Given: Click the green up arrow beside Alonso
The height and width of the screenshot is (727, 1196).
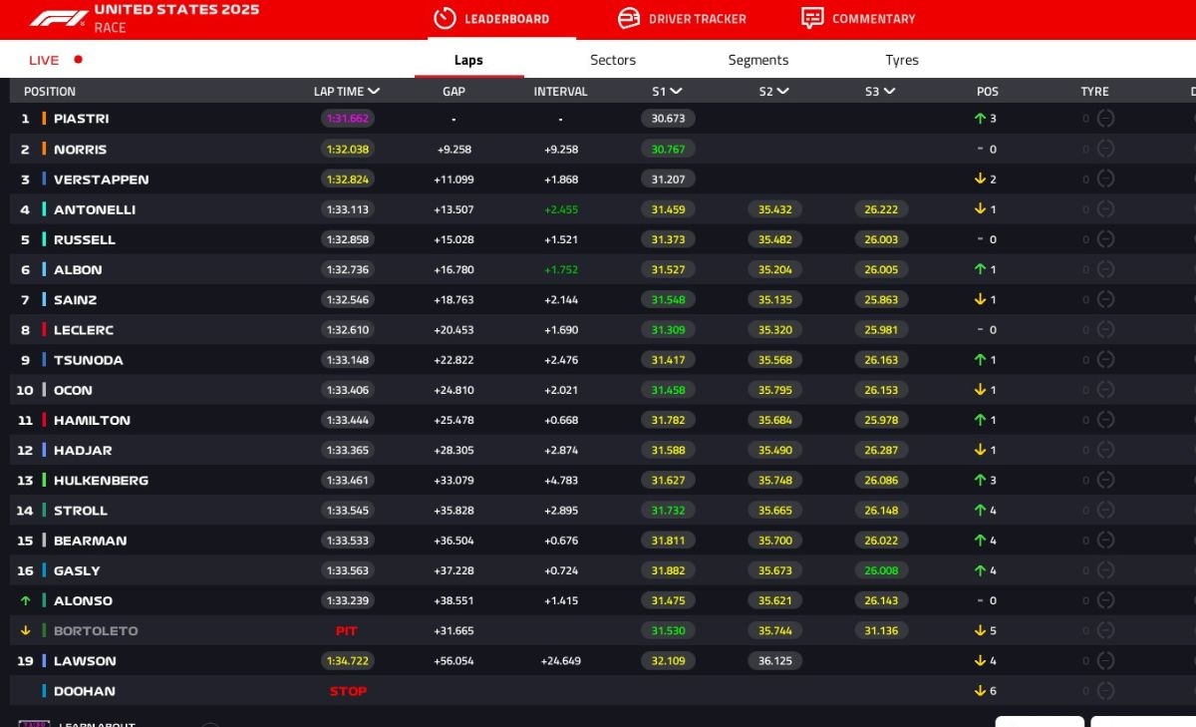Looking at the screenshot, I should 26,600.
